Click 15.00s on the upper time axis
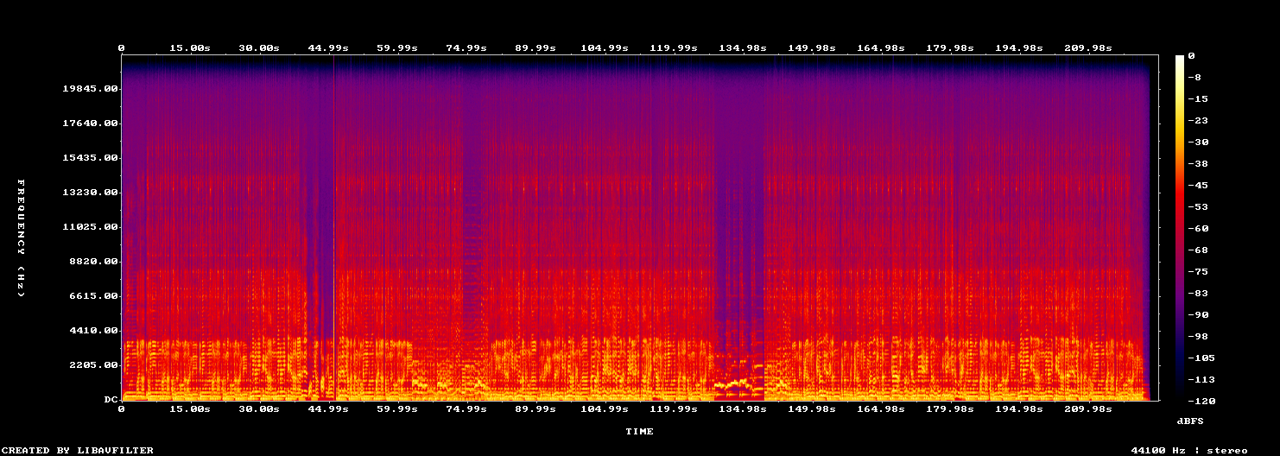 190,48
